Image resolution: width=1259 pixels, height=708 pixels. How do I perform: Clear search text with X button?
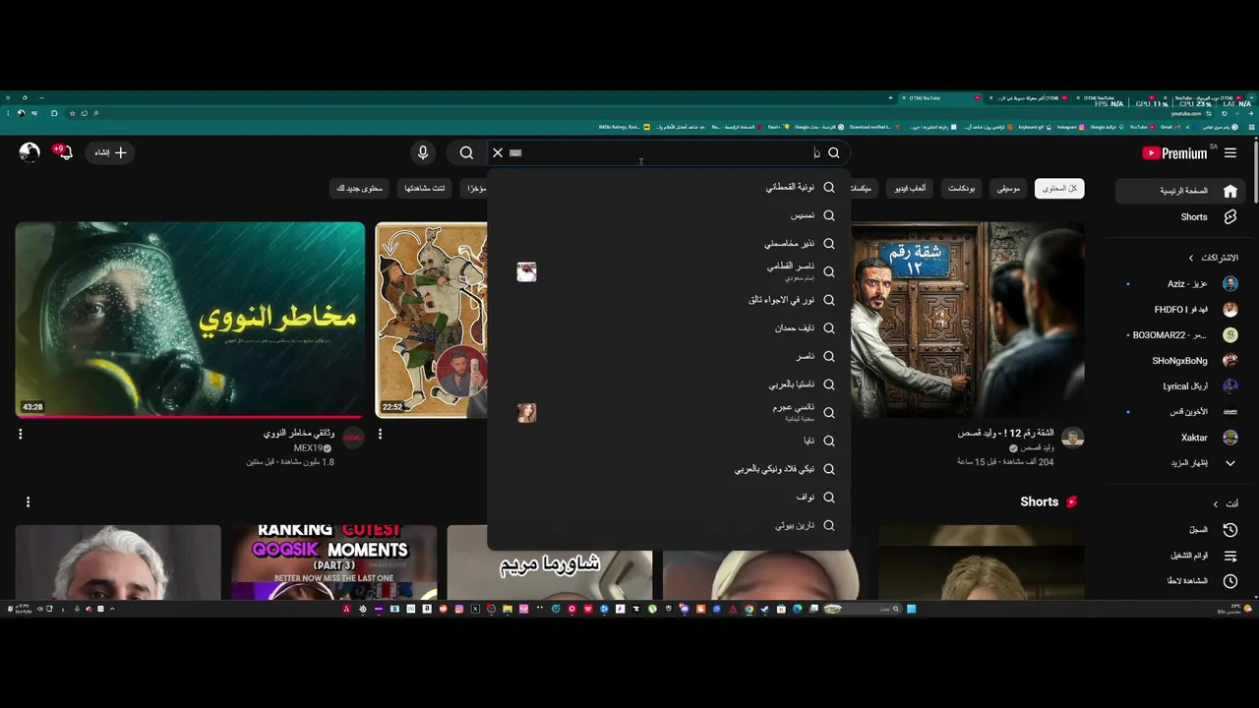point(498,152)
